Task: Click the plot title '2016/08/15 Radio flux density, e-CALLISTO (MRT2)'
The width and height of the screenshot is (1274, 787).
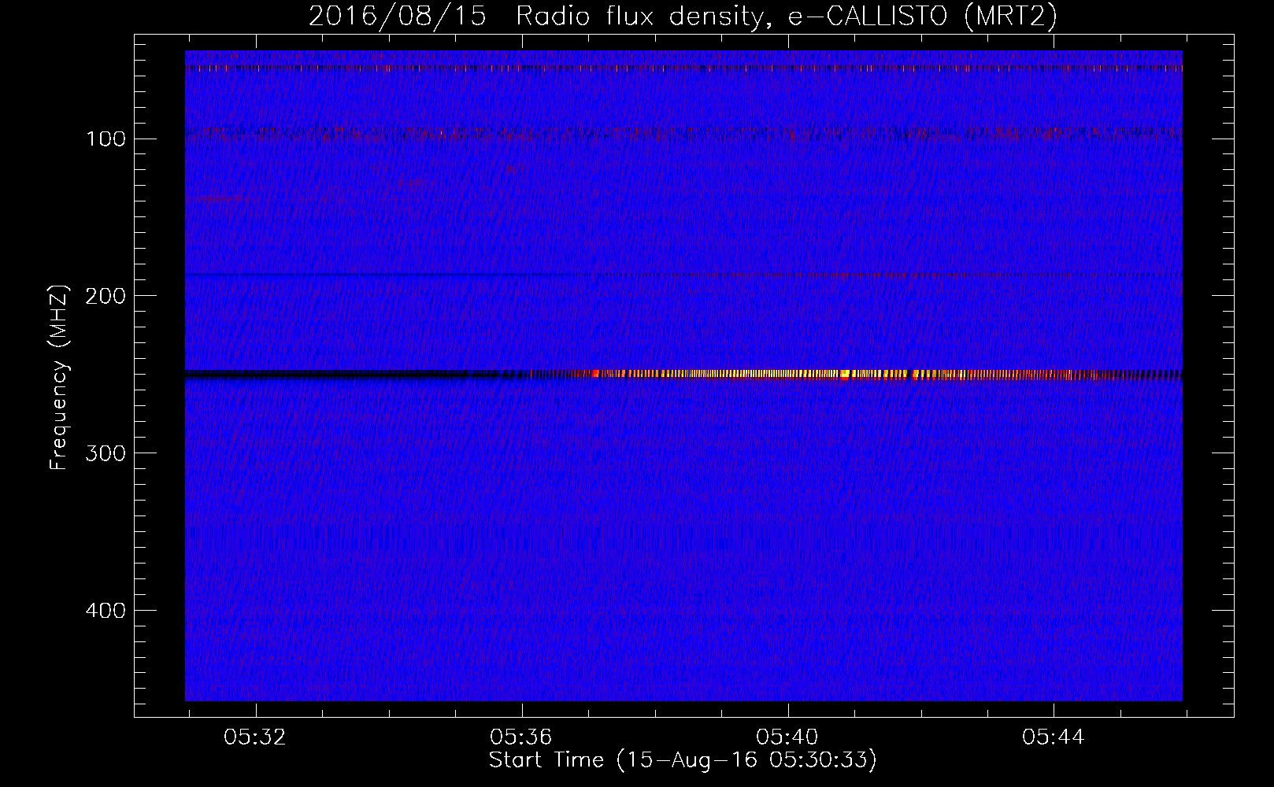Action: [683, 16]
